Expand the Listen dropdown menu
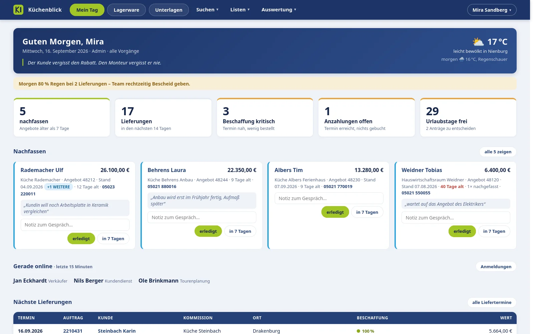Viewport: 534px width, 334px height. [240, 10]
